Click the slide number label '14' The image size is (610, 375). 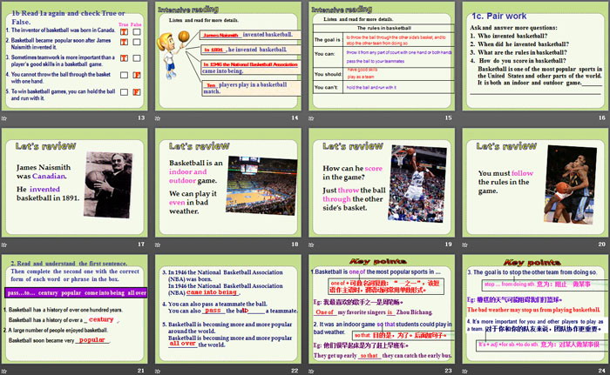(295, 117)
